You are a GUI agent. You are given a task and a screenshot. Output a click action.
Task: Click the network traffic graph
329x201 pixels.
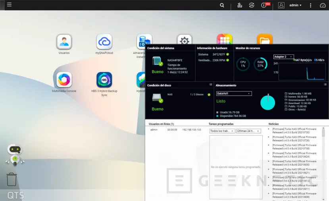coord(302,72)
